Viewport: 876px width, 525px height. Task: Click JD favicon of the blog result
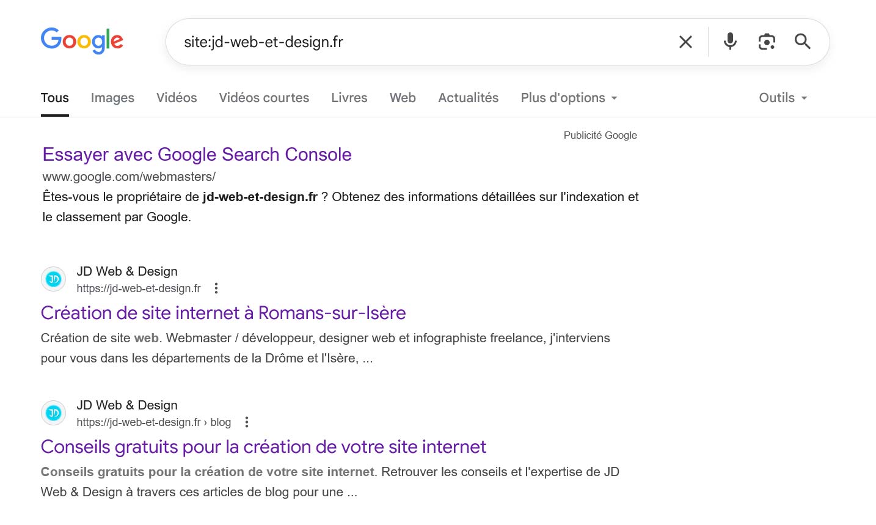(54, 413)
